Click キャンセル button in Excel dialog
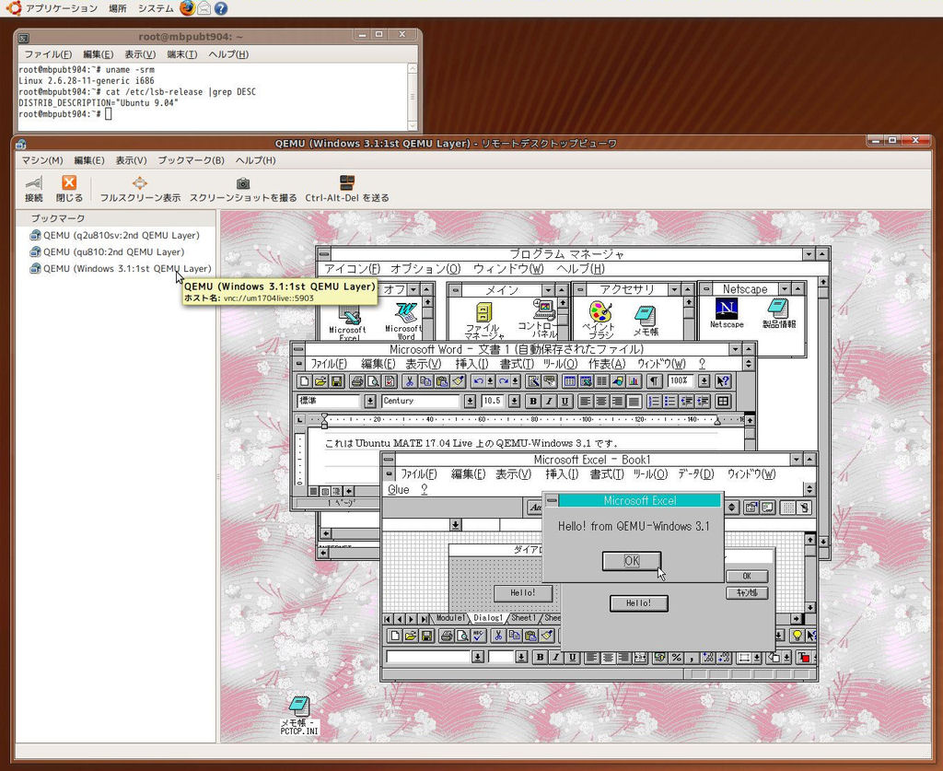Viewport: 943px width, 771px height. click(x=746, y=593)
